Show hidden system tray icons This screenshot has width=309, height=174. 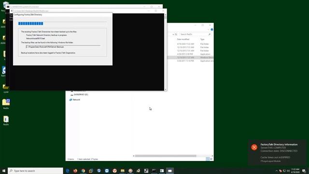[x=277, y=171]
